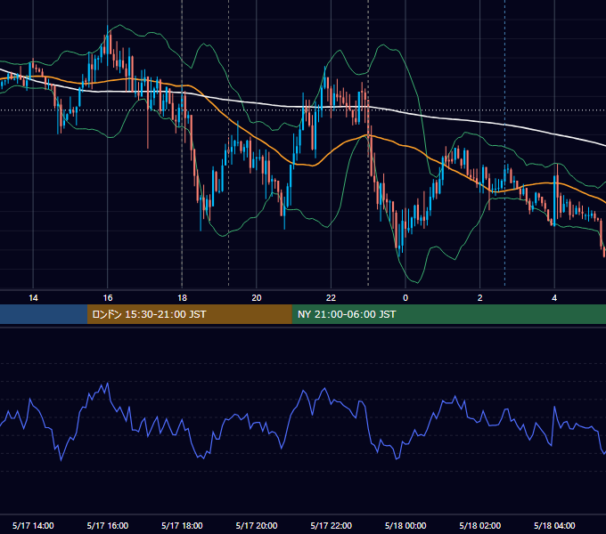This screenshot has height=534, width=606.
Task: Click the 5/18 00:00 date label
Action: tap(405, 525)
